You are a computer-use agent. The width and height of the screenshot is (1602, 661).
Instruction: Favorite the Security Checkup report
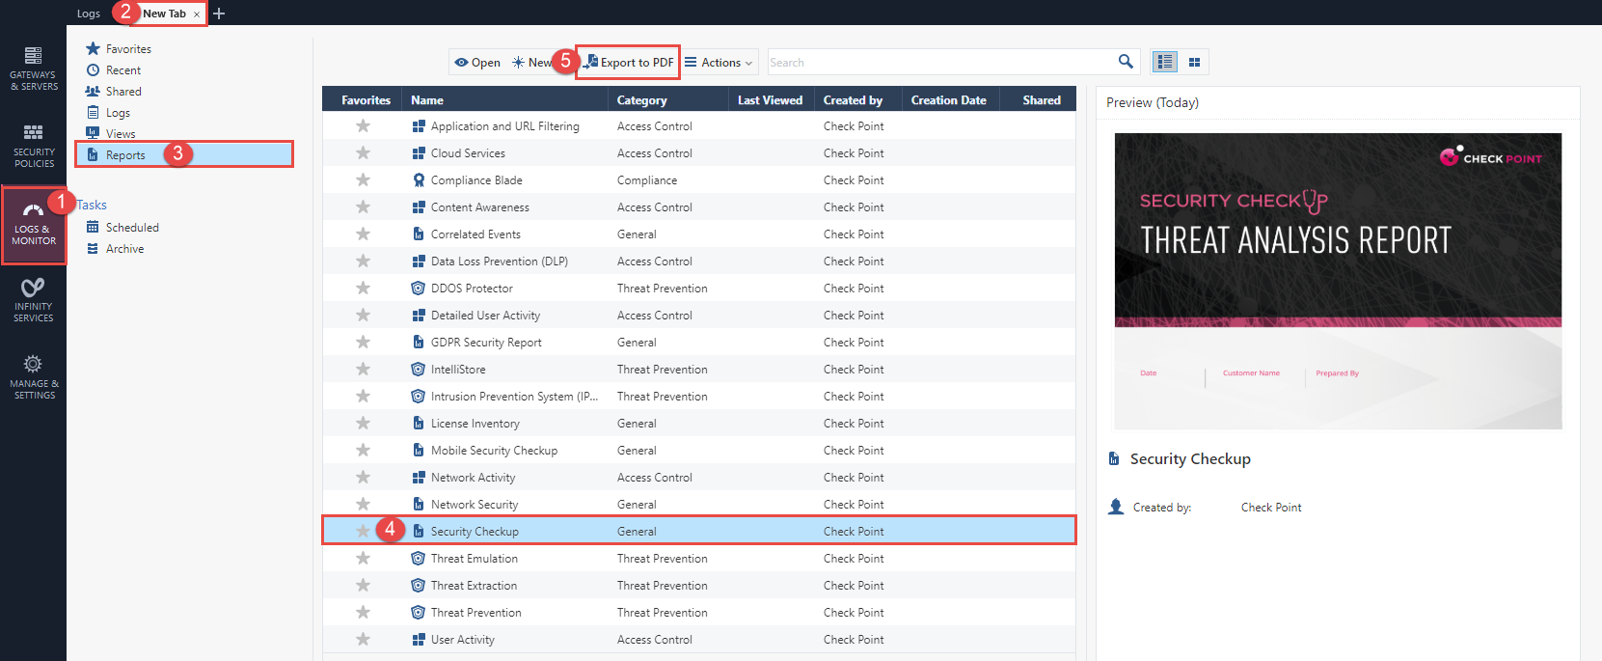[363, 531]
